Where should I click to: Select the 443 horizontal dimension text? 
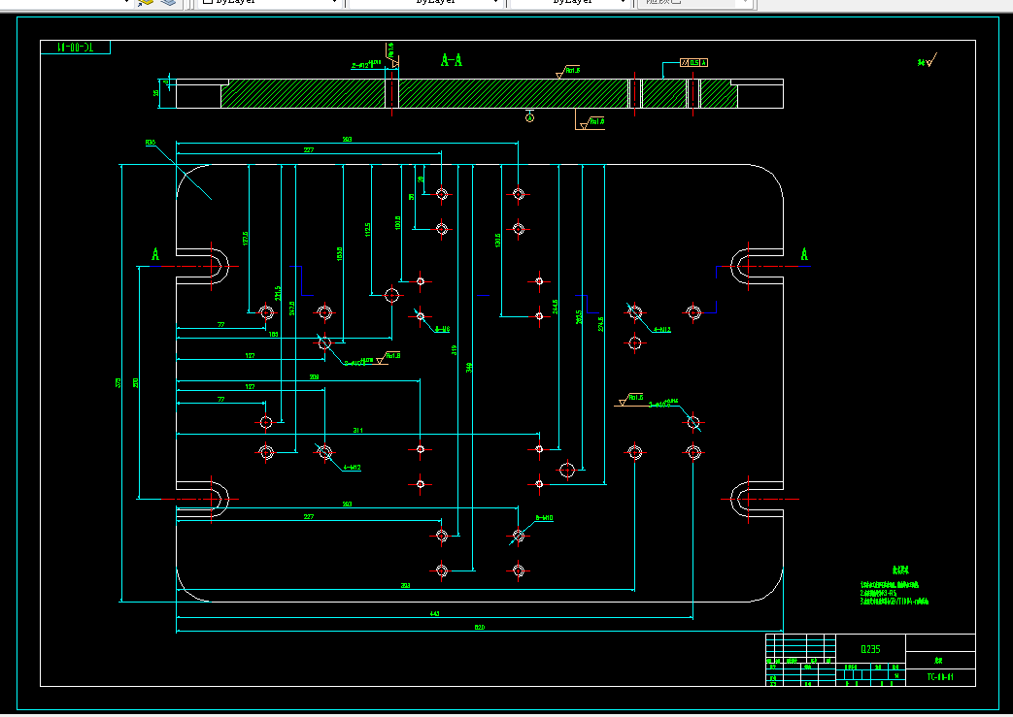(x=435, y=614)
